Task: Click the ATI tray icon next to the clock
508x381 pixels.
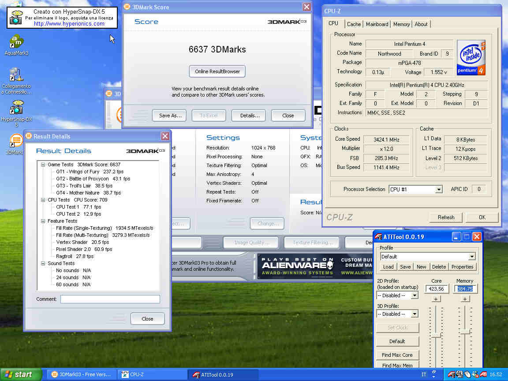Action: click(484, 374)
